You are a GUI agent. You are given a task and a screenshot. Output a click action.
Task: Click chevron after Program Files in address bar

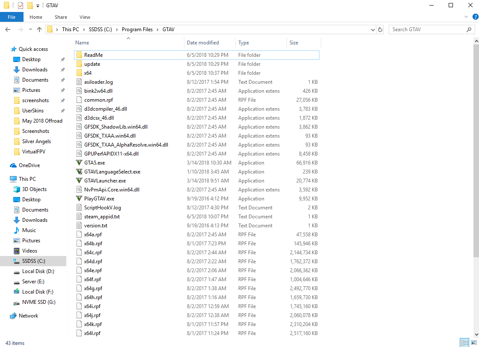(158, 29)
